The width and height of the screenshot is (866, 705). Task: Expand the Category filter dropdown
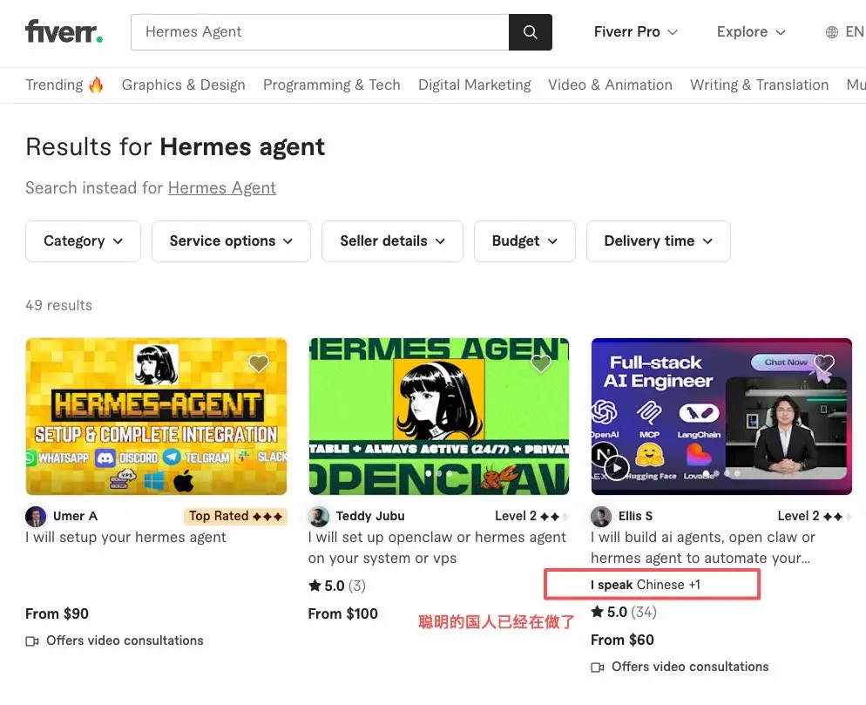pyautogui.click(x=84, y=241)
